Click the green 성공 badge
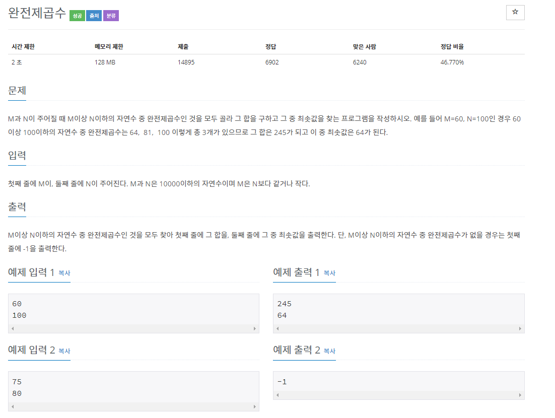Viewport: 555px width, 418px height. (77, 16)
